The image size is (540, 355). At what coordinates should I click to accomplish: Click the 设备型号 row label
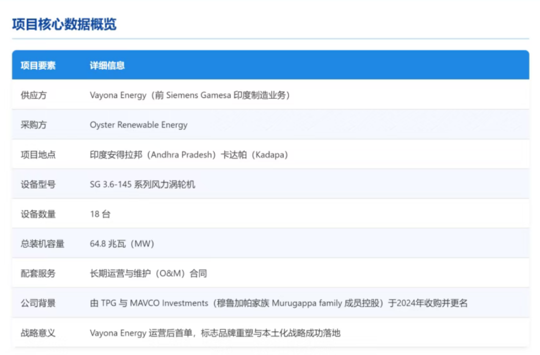pos(38,184)
